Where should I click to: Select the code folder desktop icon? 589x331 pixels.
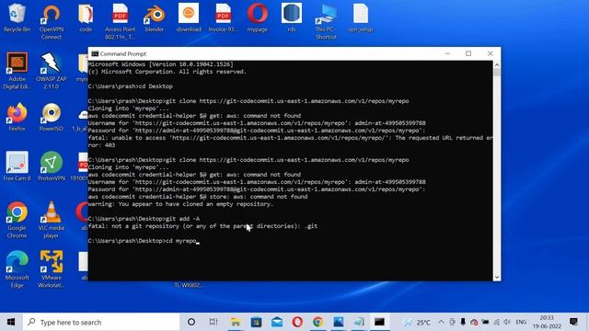[86, 17]
